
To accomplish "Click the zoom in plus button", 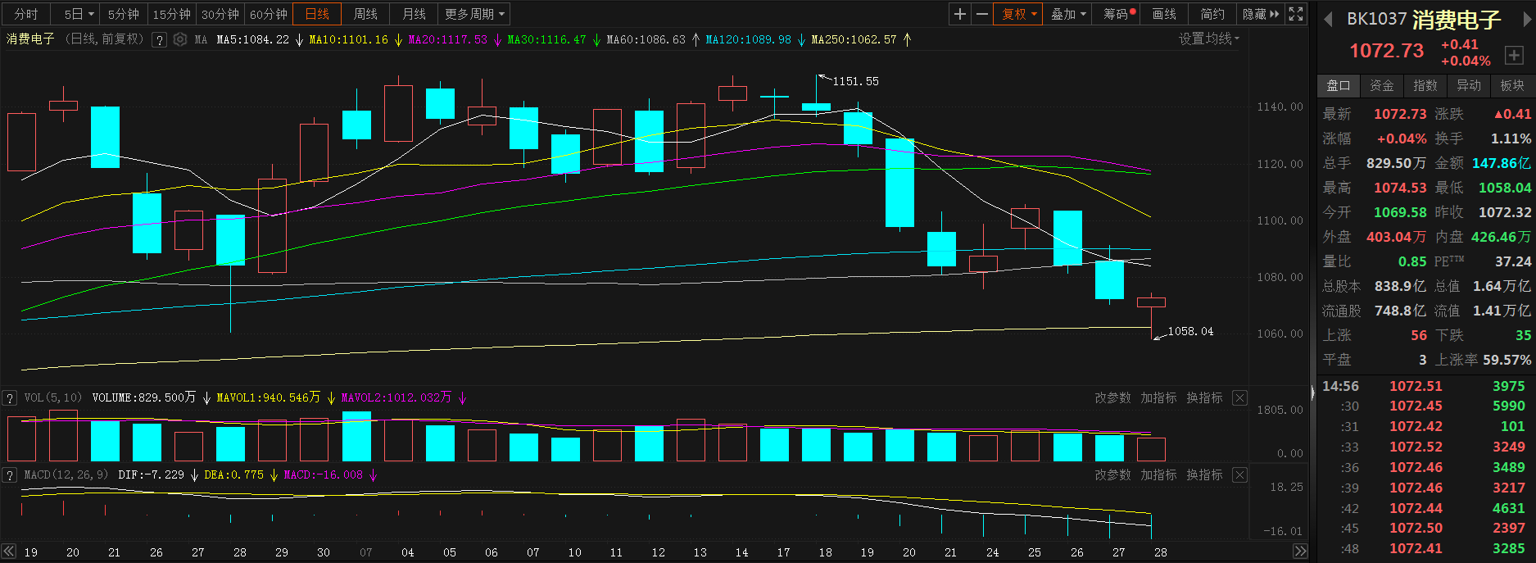I will [x=960, y=14].
